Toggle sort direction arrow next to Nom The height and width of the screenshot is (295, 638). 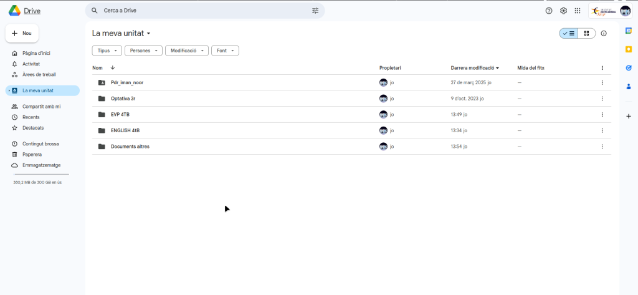[x=113, y=67]
